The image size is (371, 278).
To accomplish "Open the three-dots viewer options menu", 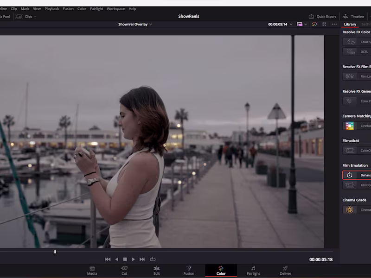I will 334,24.
